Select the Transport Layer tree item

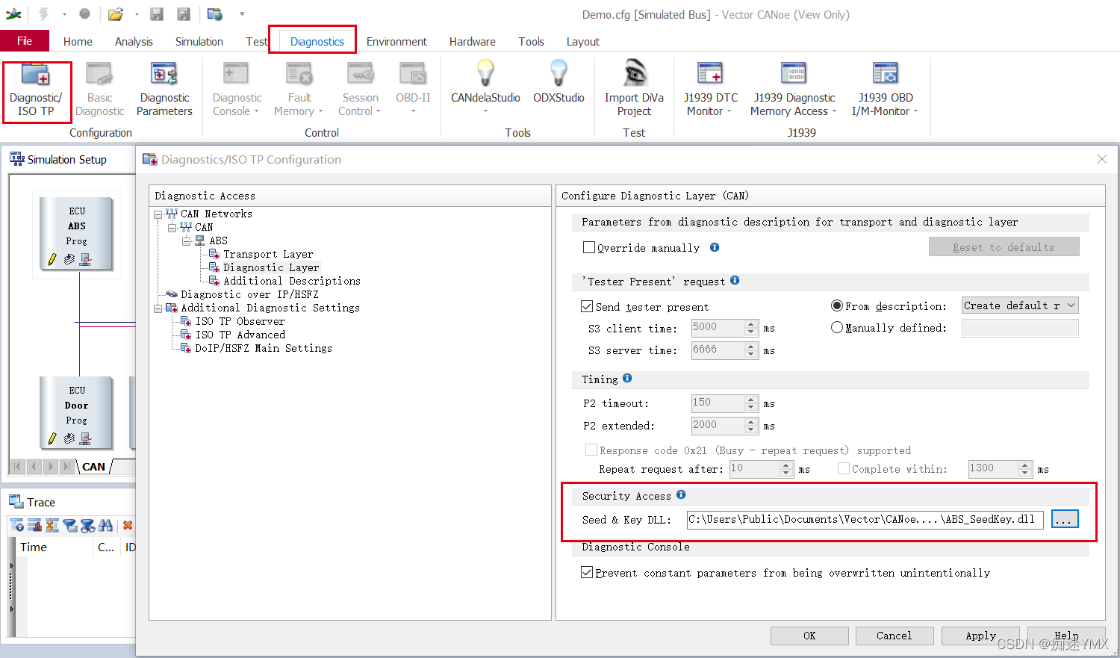tap(268, 255)
